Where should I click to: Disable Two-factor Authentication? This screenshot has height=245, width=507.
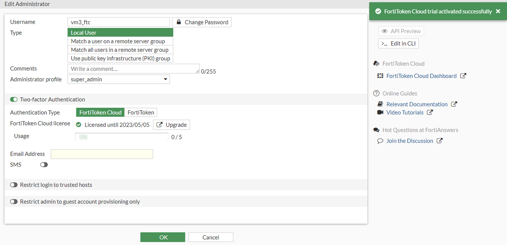pos(14,99)
